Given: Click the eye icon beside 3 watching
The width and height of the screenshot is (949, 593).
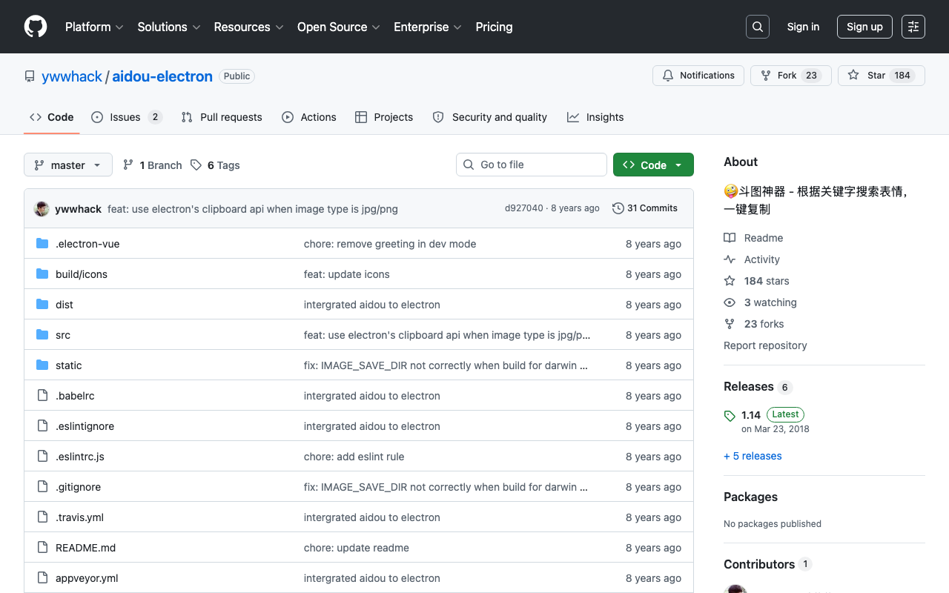Looking at the screenshot, I should click(x=730, y=302).
